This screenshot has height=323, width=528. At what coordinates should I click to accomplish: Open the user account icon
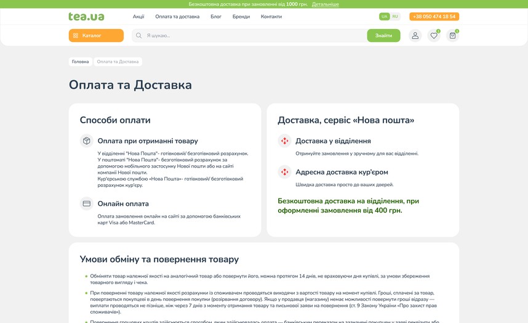(415, 35)
